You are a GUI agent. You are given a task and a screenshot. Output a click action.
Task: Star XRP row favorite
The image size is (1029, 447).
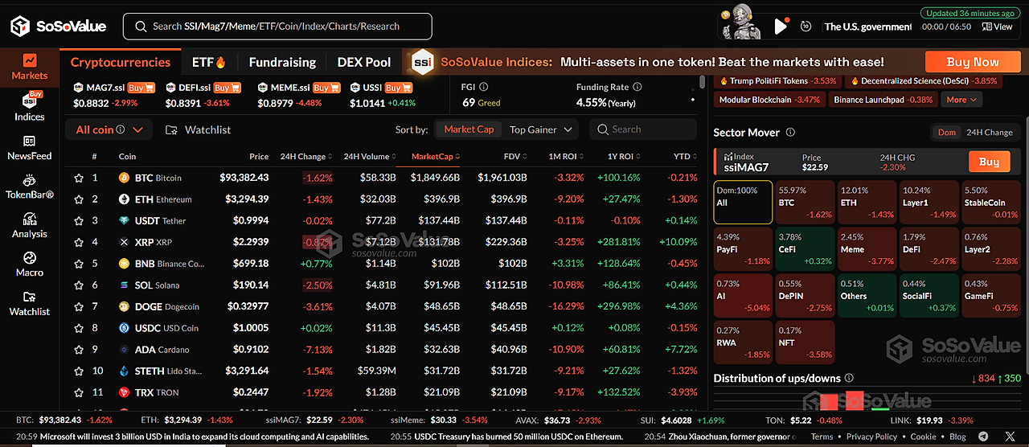coord(79,242)
